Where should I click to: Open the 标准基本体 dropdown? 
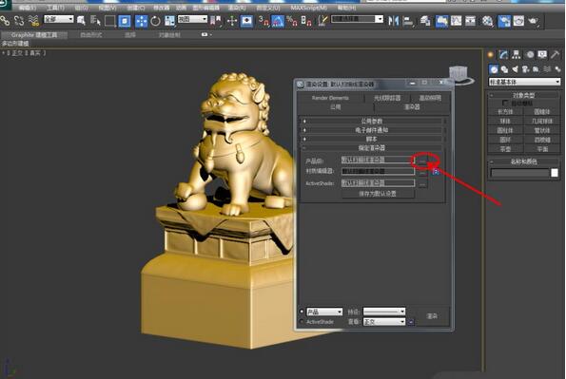(x=524, y=82)
